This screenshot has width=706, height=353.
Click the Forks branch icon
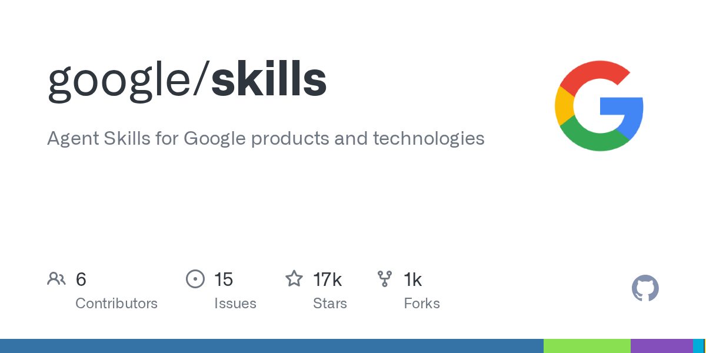pyautogui.click(x=385, y=279)
